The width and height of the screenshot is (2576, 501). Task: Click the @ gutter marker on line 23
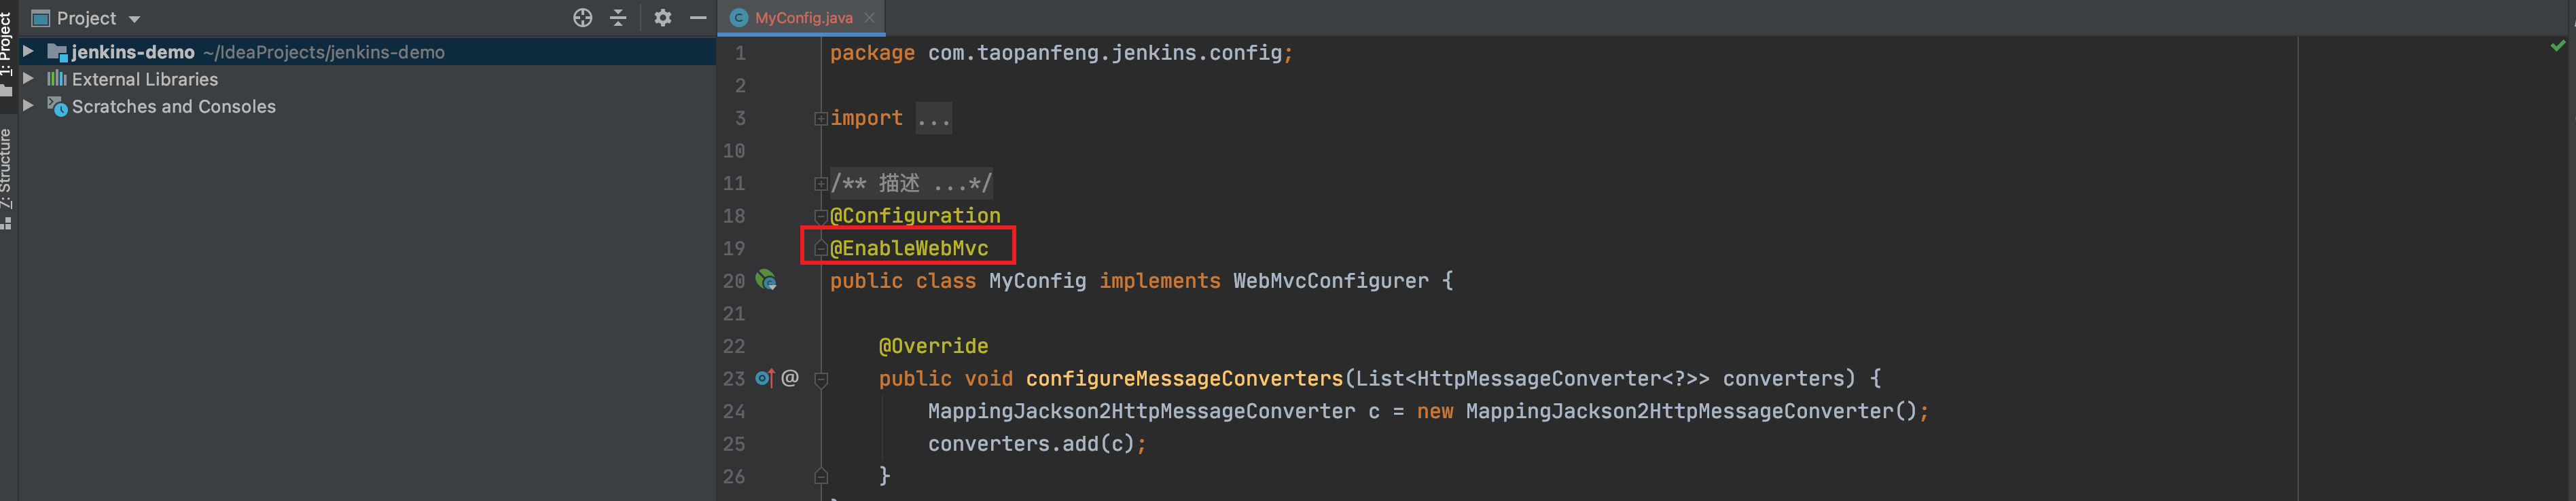tap(790, 378)
